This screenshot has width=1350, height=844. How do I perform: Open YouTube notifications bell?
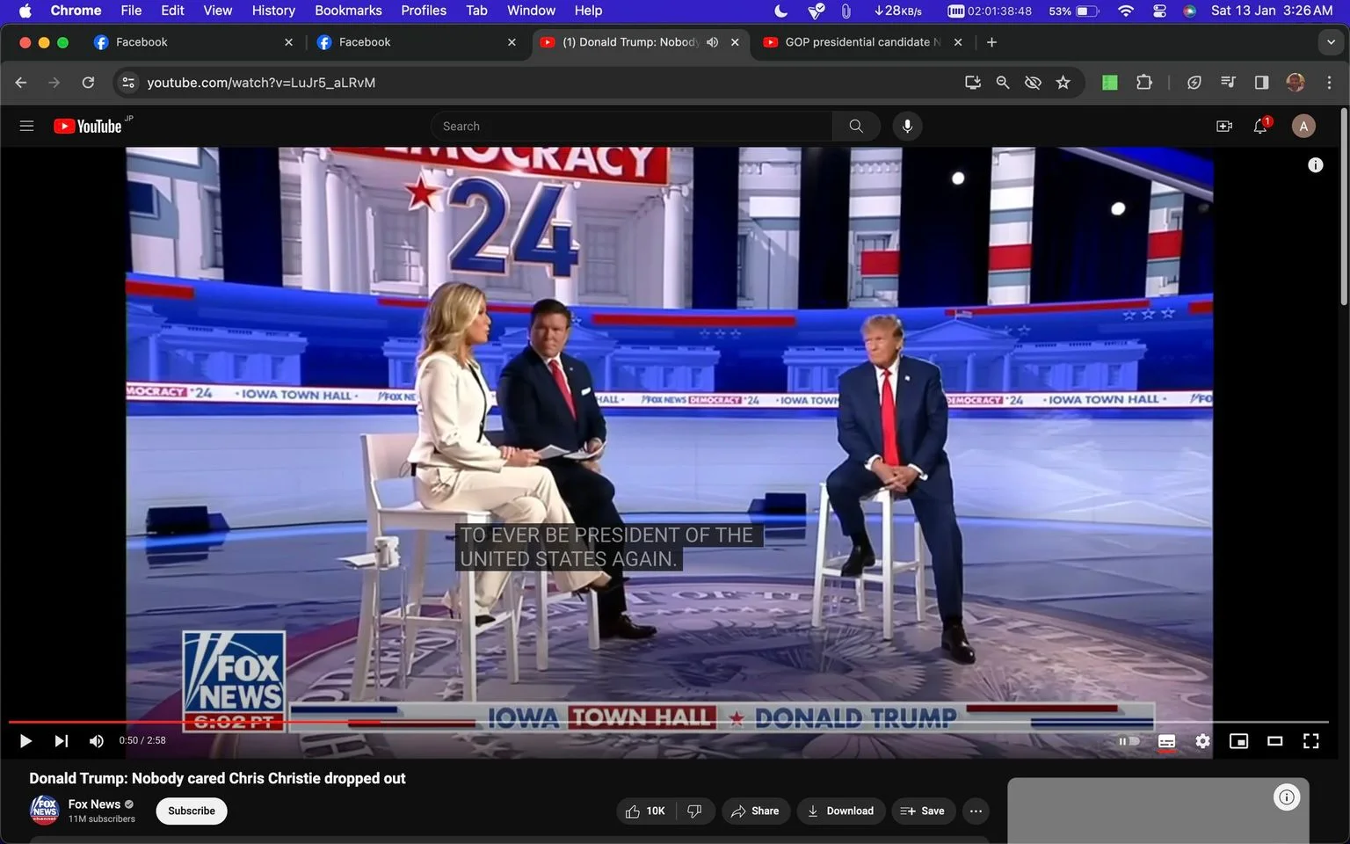coord(1260,126)
